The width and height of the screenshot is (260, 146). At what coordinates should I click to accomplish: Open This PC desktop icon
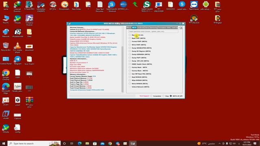(6, 19)
